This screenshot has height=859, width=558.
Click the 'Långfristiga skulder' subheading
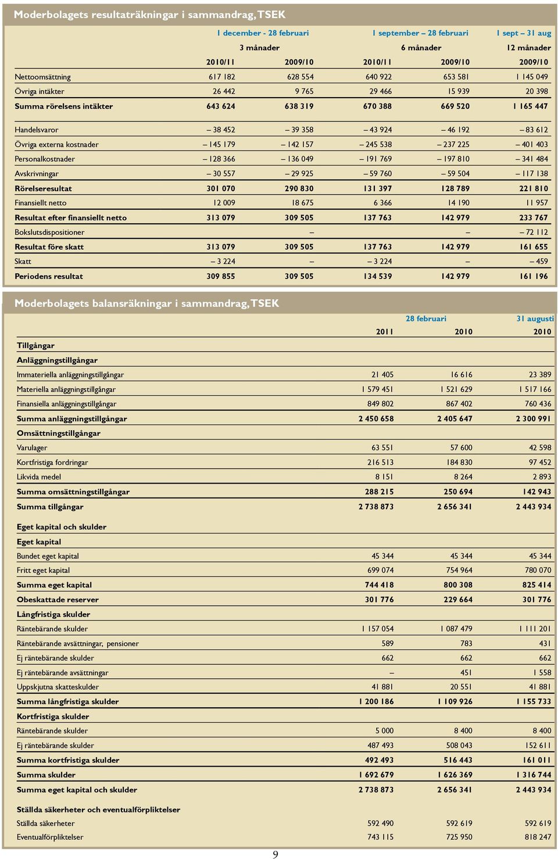click(x=53, y=614)
